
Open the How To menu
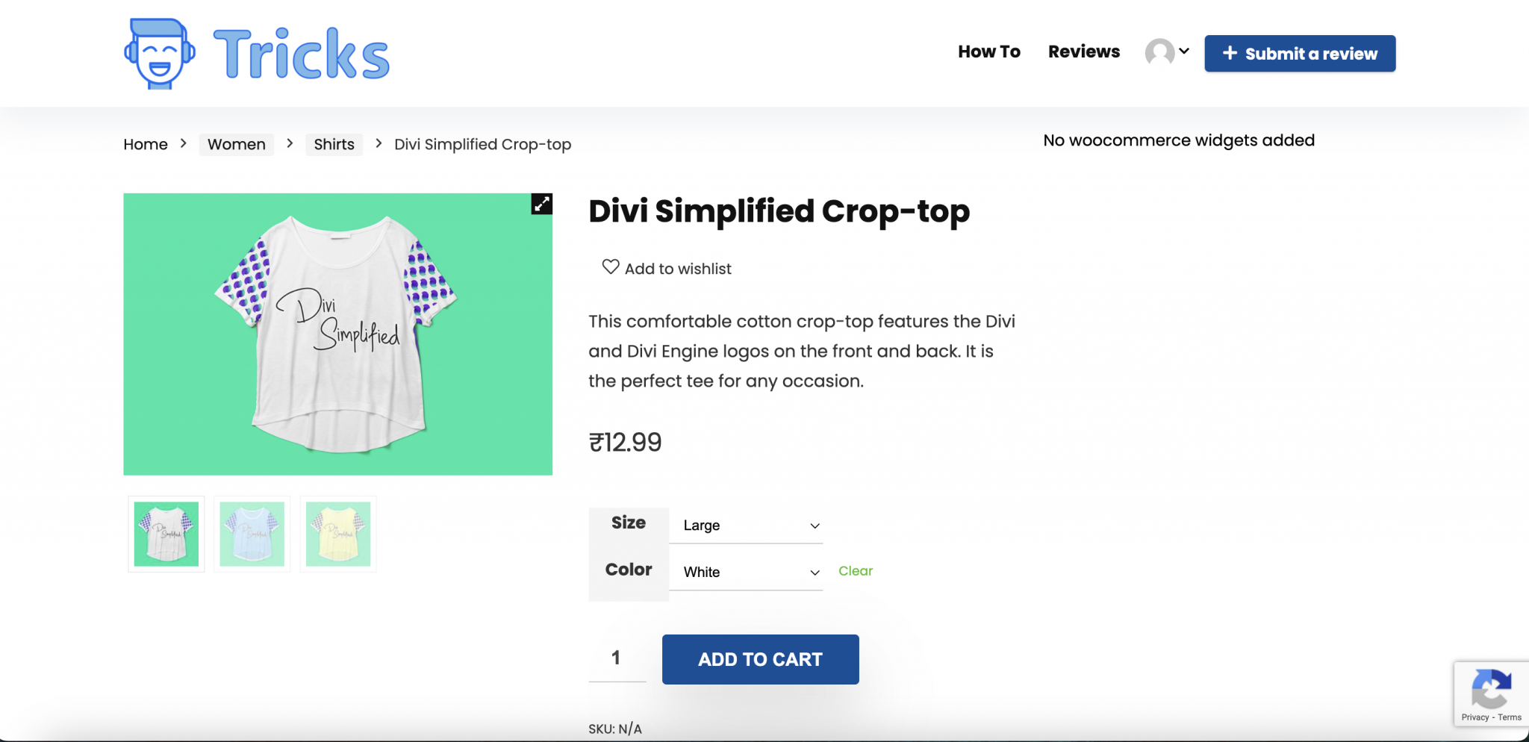tap(989, 52)
